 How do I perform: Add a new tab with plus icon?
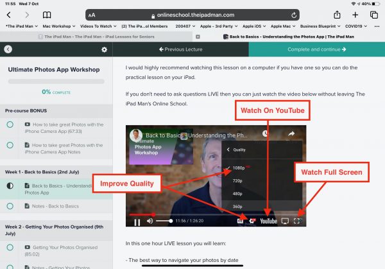(x=355, y=15)
